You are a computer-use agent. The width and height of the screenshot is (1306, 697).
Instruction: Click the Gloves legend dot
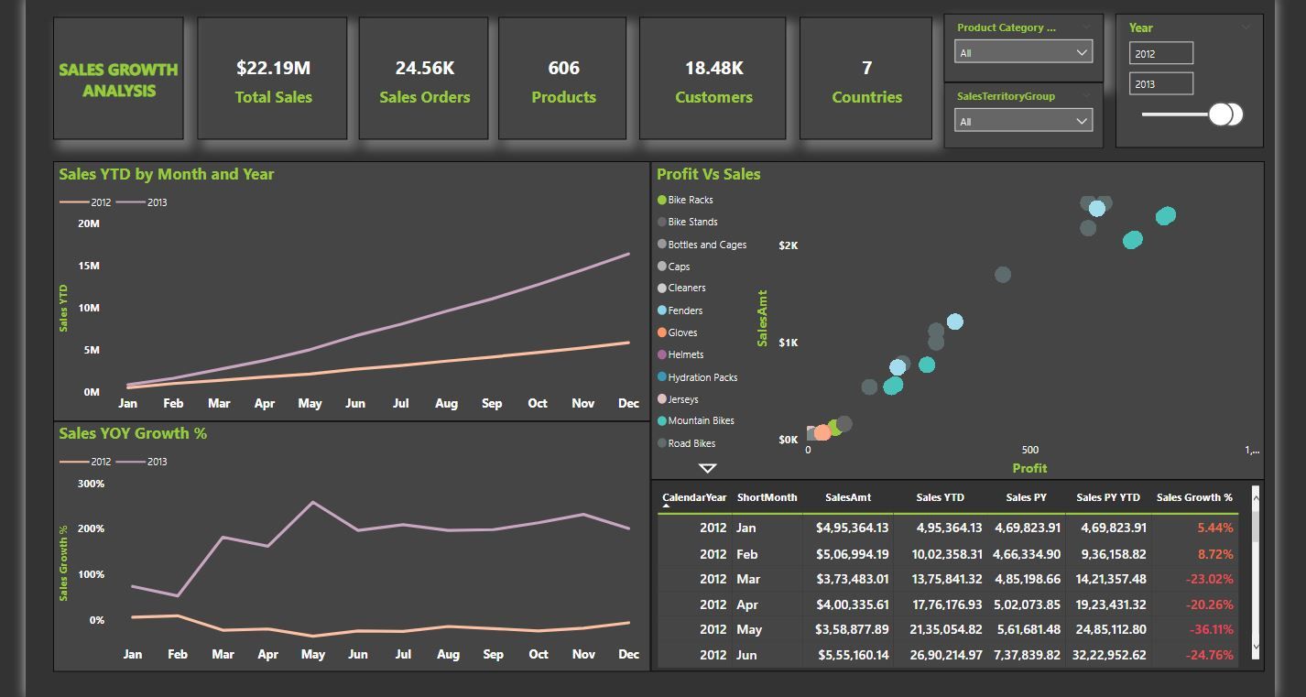click(662, 332)
